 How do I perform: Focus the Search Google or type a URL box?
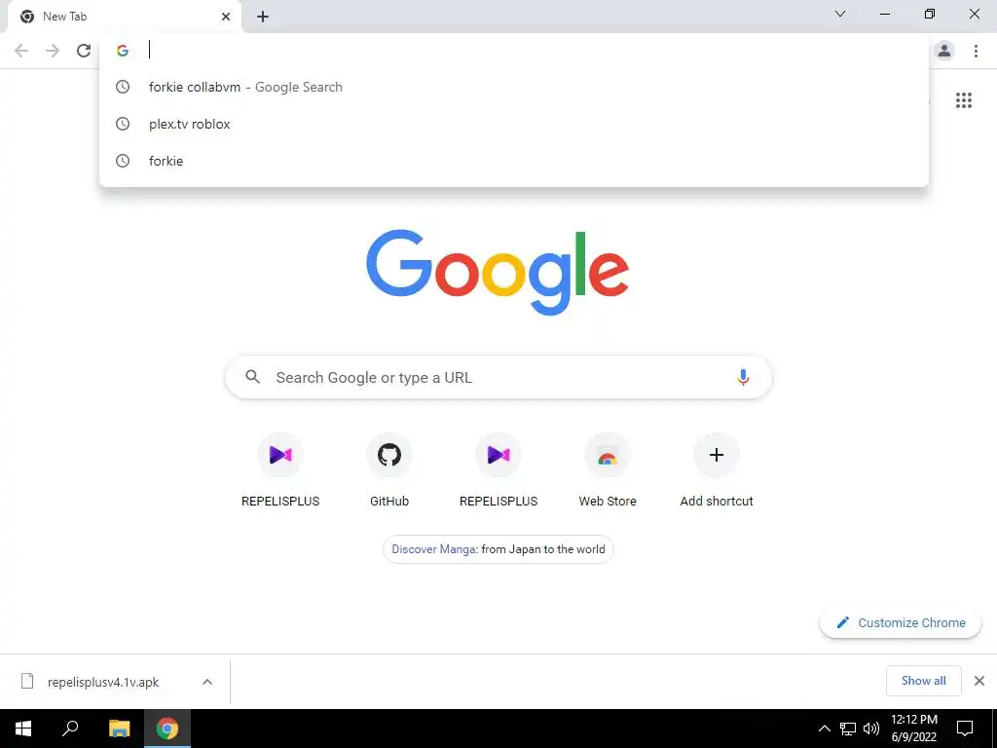[x=498, y=377]
